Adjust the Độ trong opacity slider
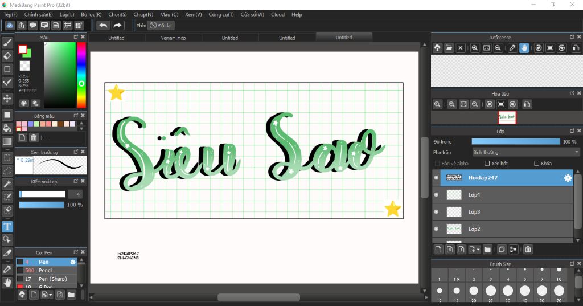 coord(516,141)
